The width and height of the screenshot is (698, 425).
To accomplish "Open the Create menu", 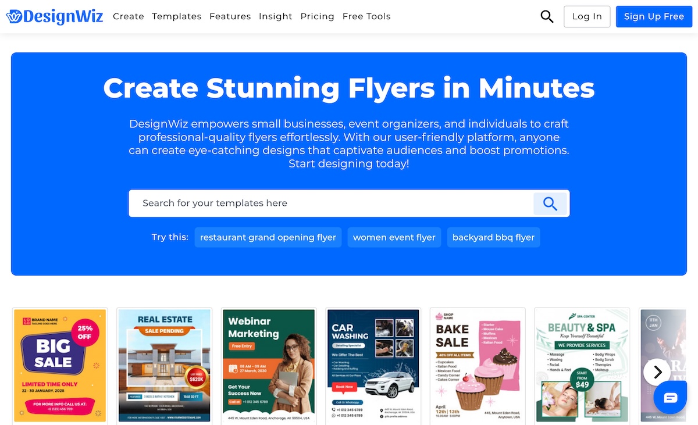I will [x=128, y=16].
